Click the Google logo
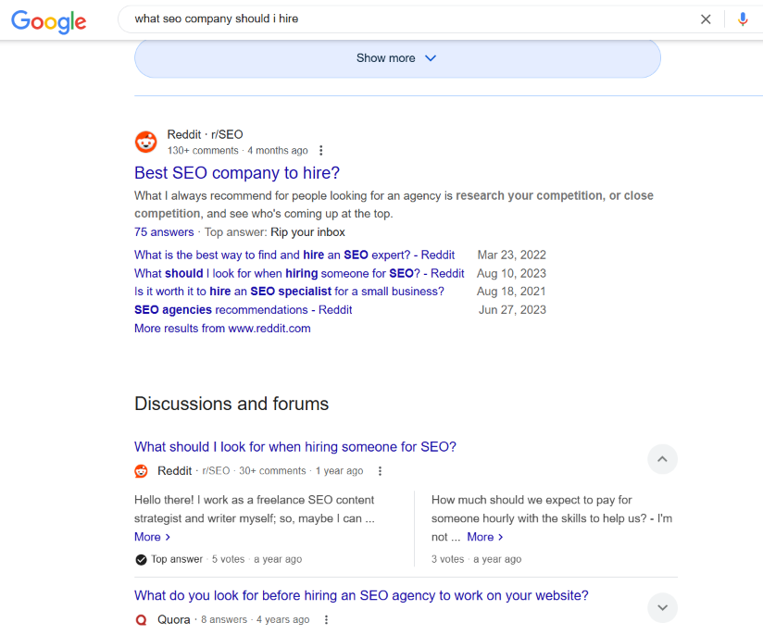Viewport: 763px width, 635px height. point(49,20)
